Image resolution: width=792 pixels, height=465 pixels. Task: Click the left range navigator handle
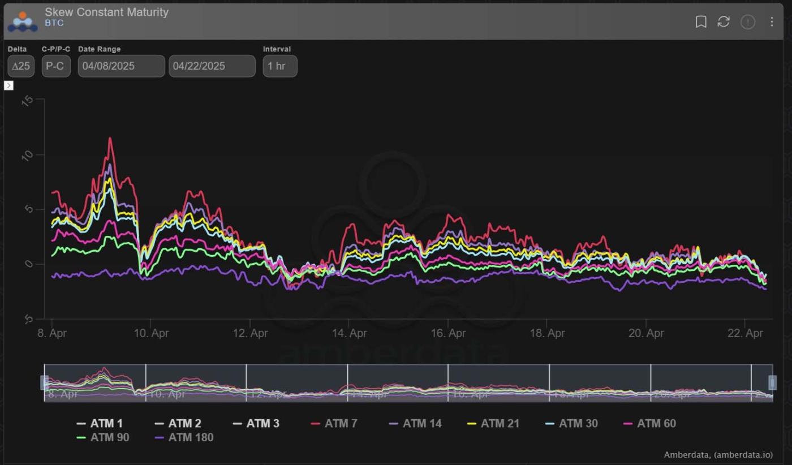(x=44, y=382)
